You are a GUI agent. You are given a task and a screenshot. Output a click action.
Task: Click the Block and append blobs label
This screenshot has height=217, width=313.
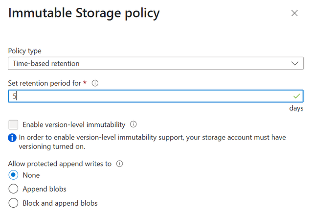[60, 203]
